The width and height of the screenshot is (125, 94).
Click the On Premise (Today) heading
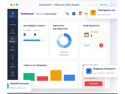point(34,26)
